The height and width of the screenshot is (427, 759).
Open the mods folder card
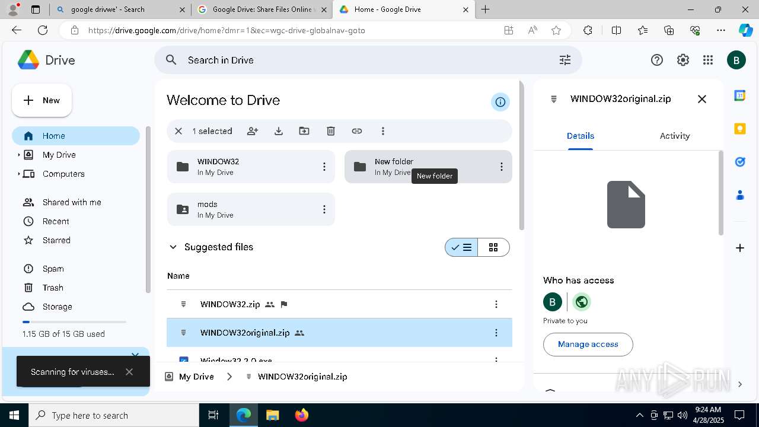[251, 209]
